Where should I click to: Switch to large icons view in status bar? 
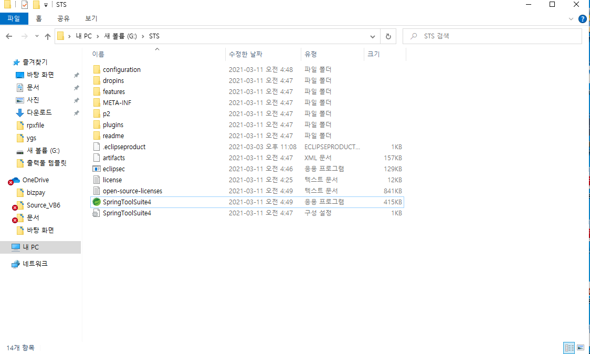click(581, 348)
